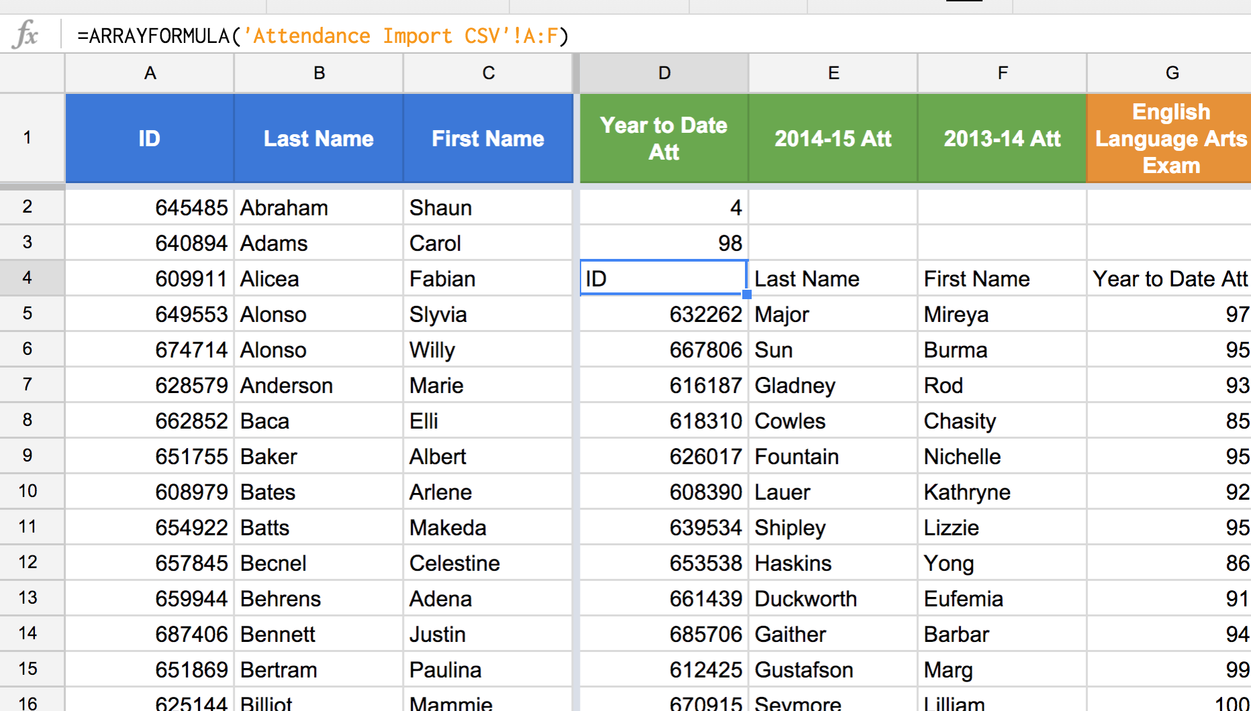1251x711 pixels.
Task: Select the Abraham last name cell
Action: tap(319, 207)
